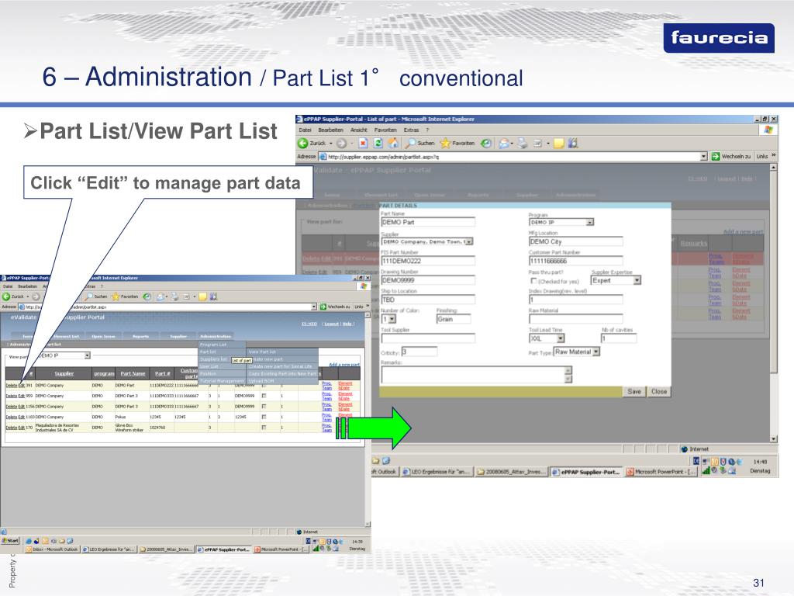This screenshot has height=596, width=794.
Task: Click the Administration tab in part list window
Action: click(x=216, y=336)
